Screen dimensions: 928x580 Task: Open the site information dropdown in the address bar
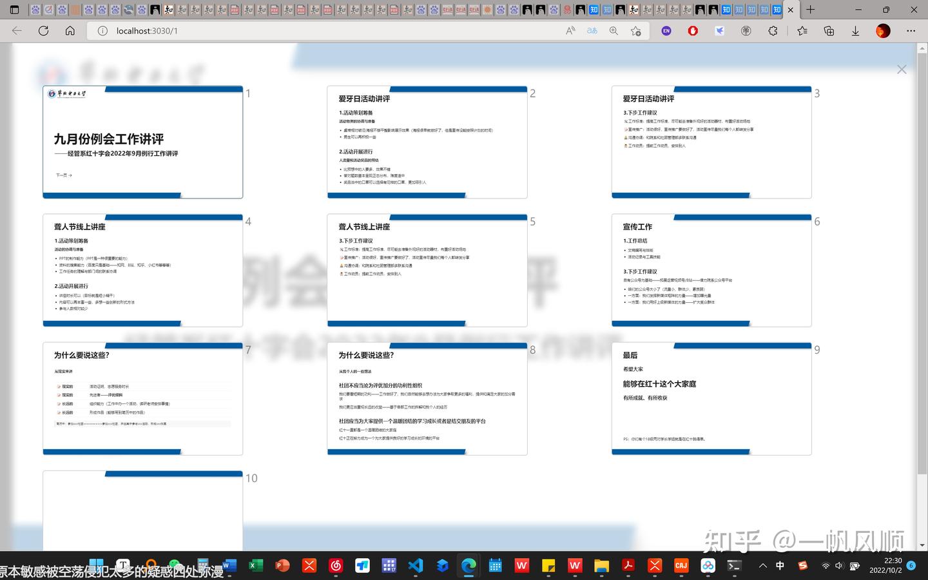point(102,30)
